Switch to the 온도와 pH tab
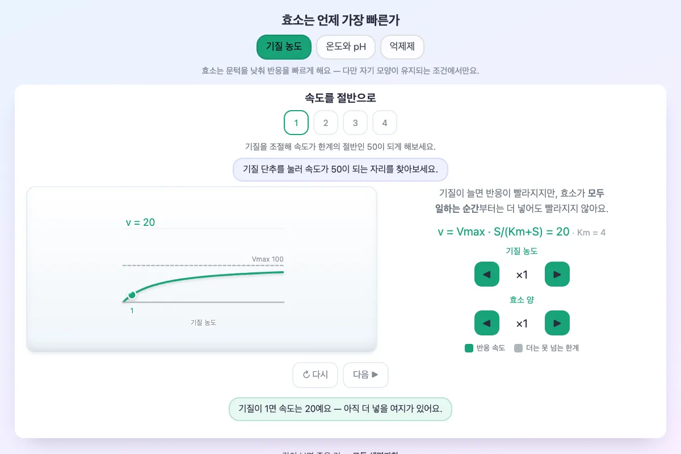 [346, 47]
